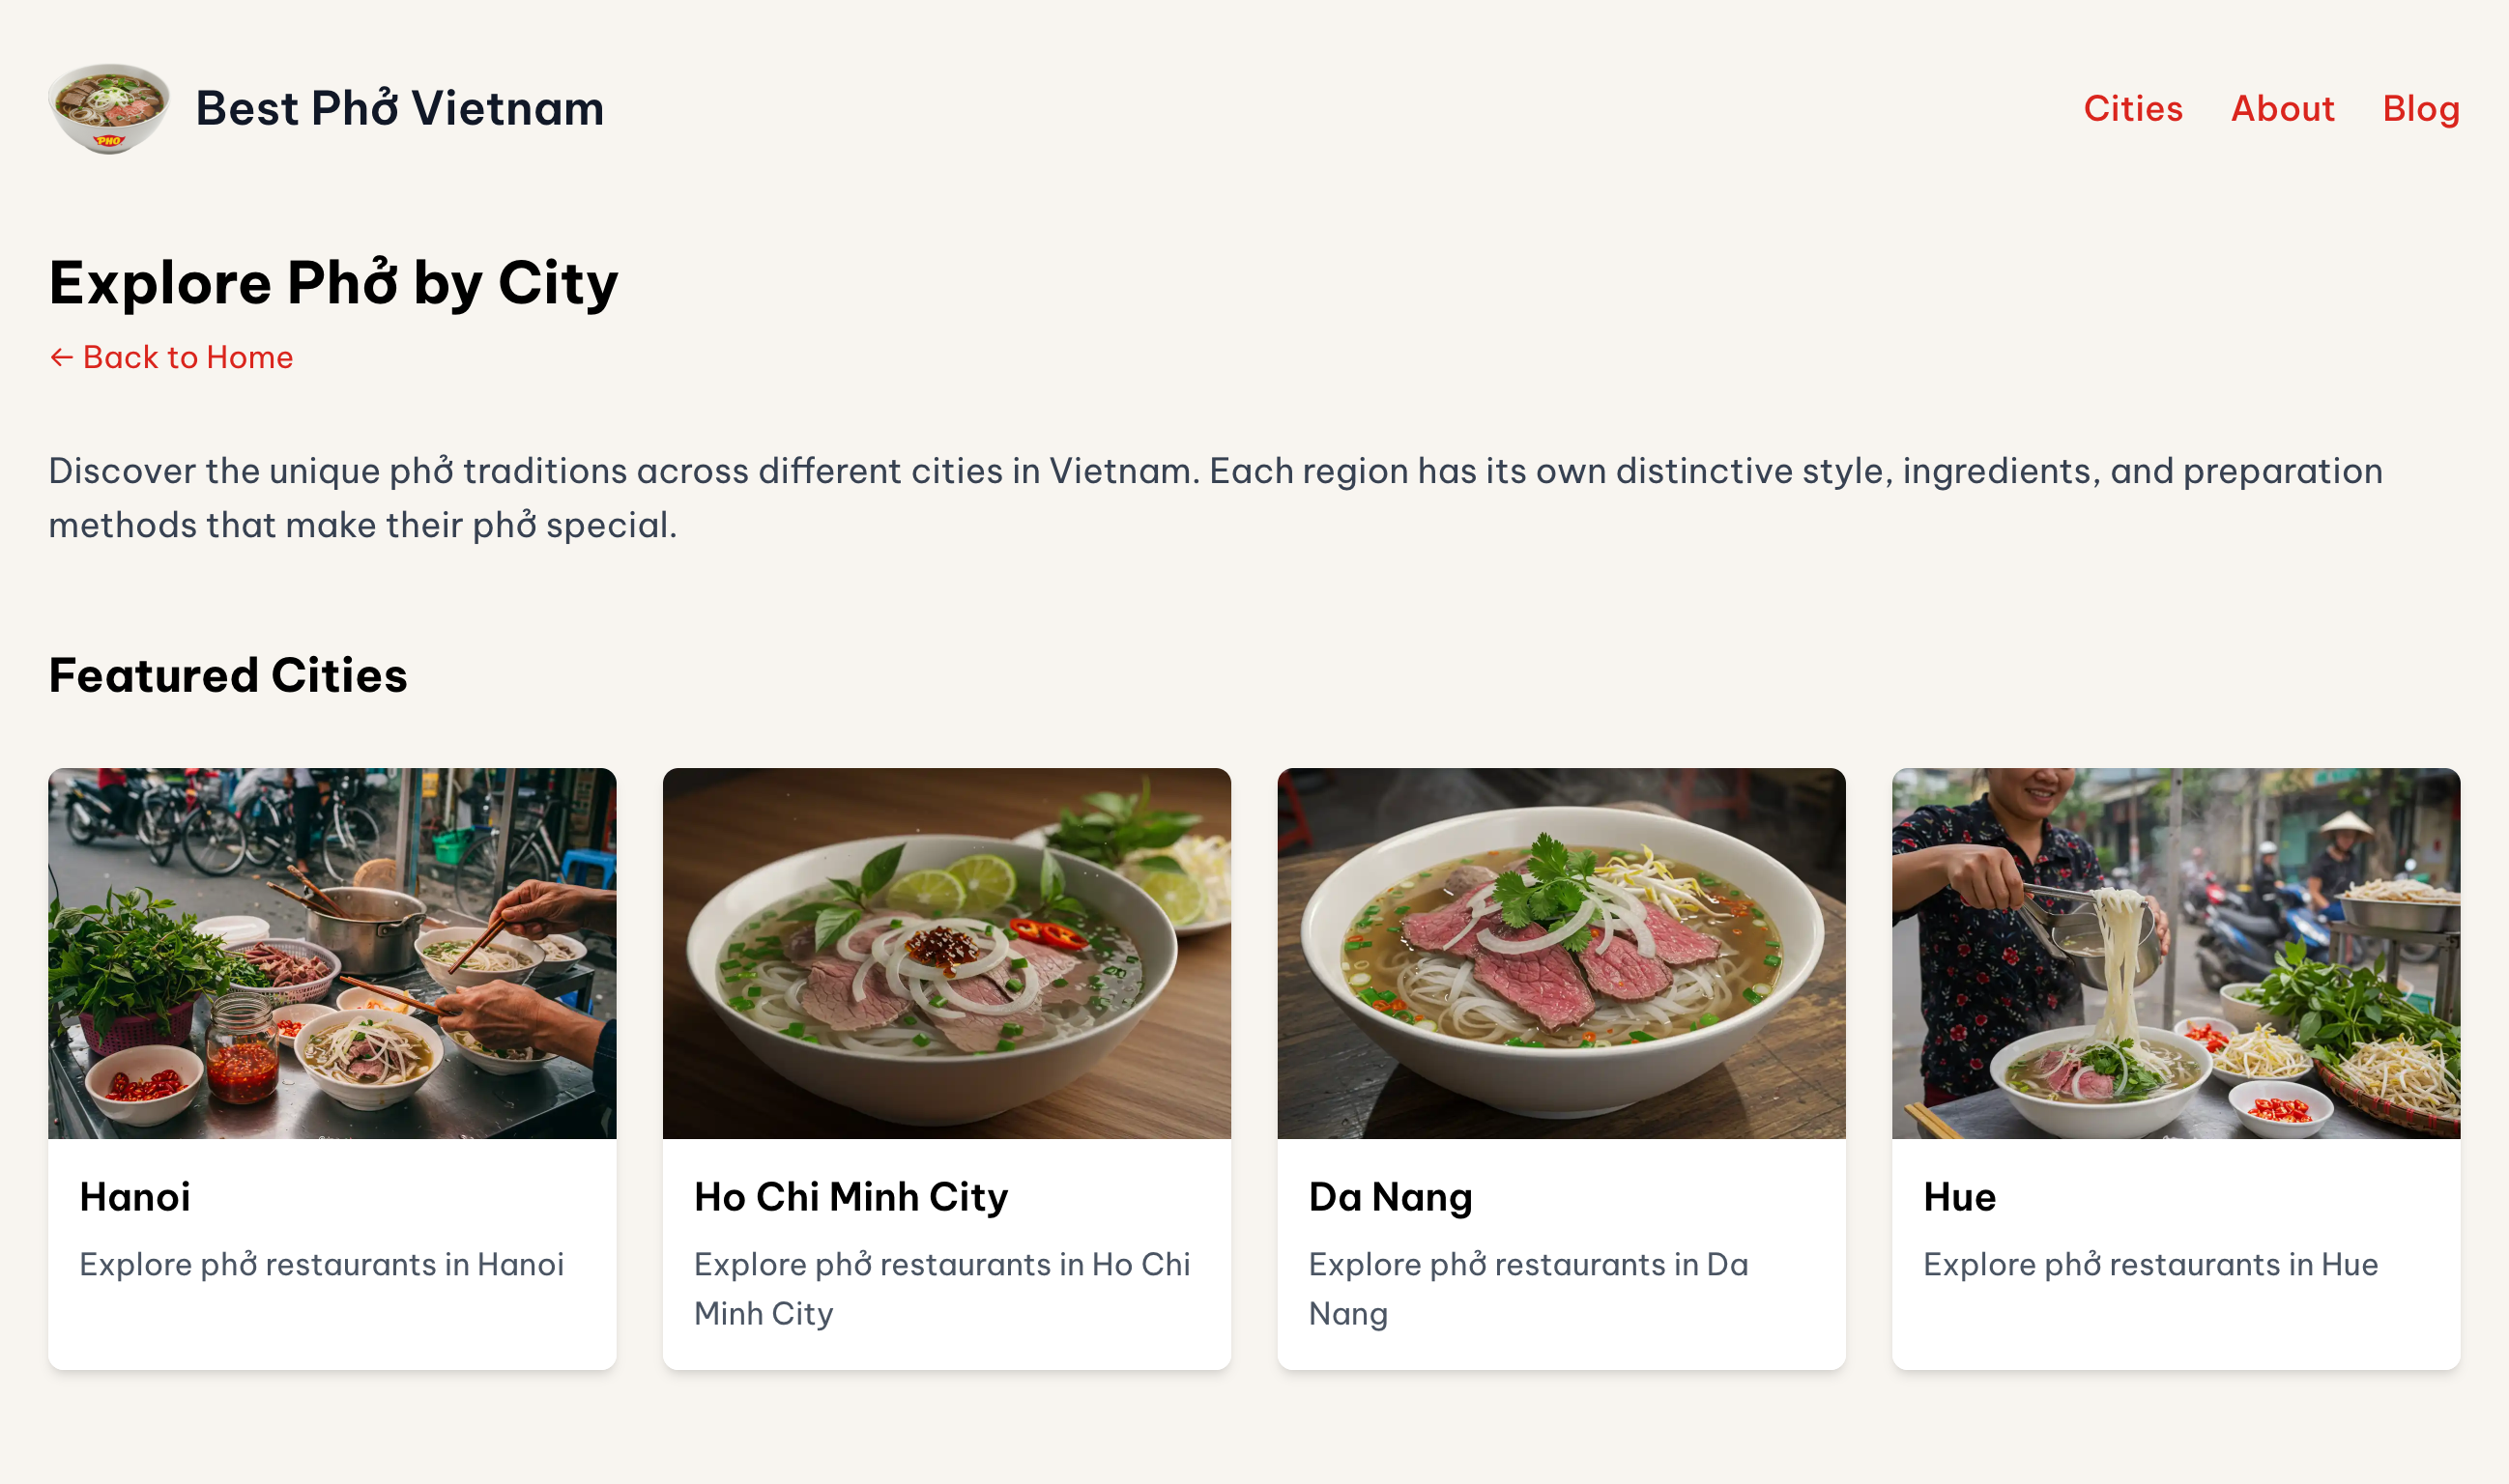
Task: Click the Ho Chi Minh City card description
Action: 941,1288
